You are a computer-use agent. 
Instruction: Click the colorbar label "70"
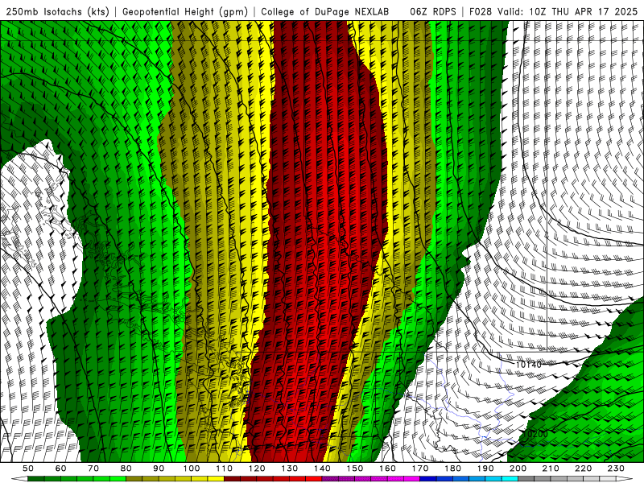click(x=93, y=469)
